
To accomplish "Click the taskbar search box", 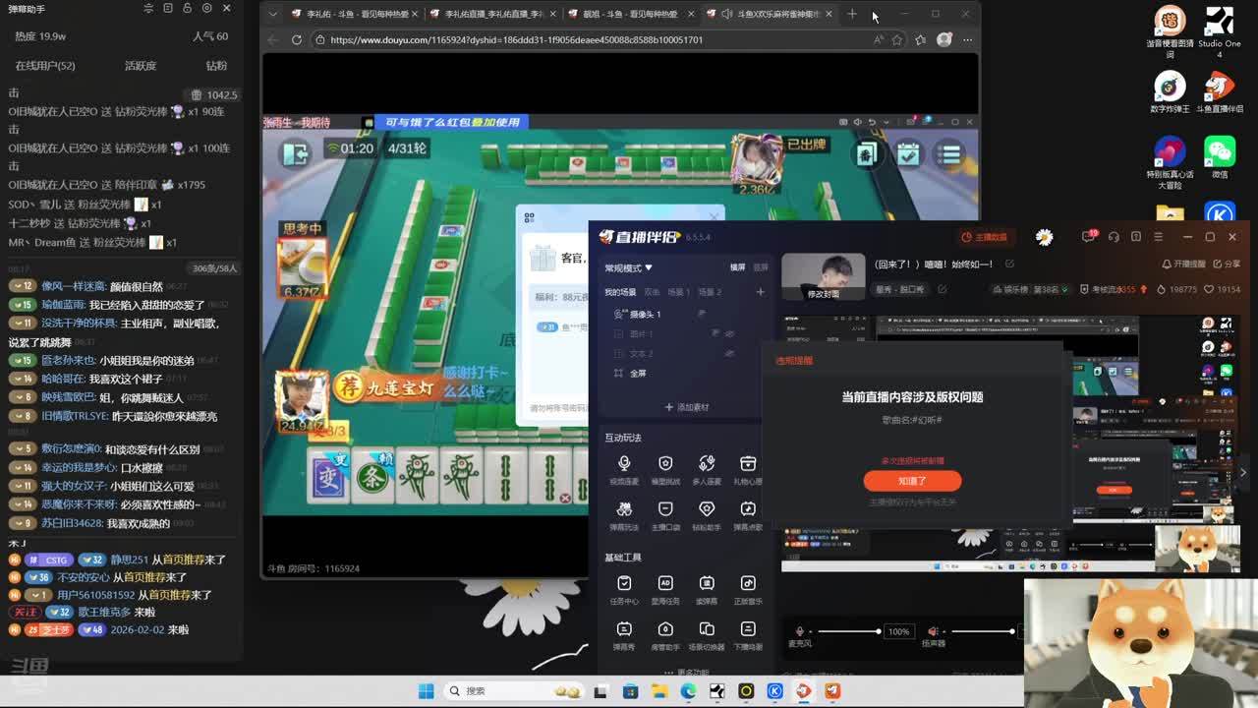I will 513,691.
